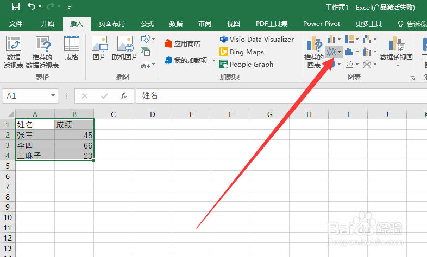Screen dimensions: 427x257
Task: Insert a scatter or bubble chart
Action: coord(349,65)
